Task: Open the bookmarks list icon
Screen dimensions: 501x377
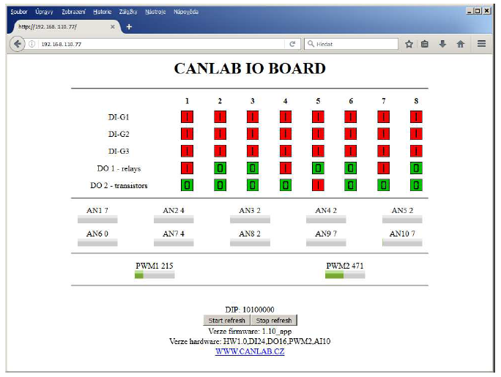Action: coord(425,44)
